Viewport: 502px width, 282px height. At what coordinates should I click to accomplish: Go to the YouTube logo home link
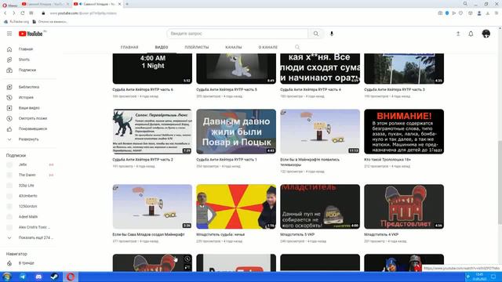point(31,34)
